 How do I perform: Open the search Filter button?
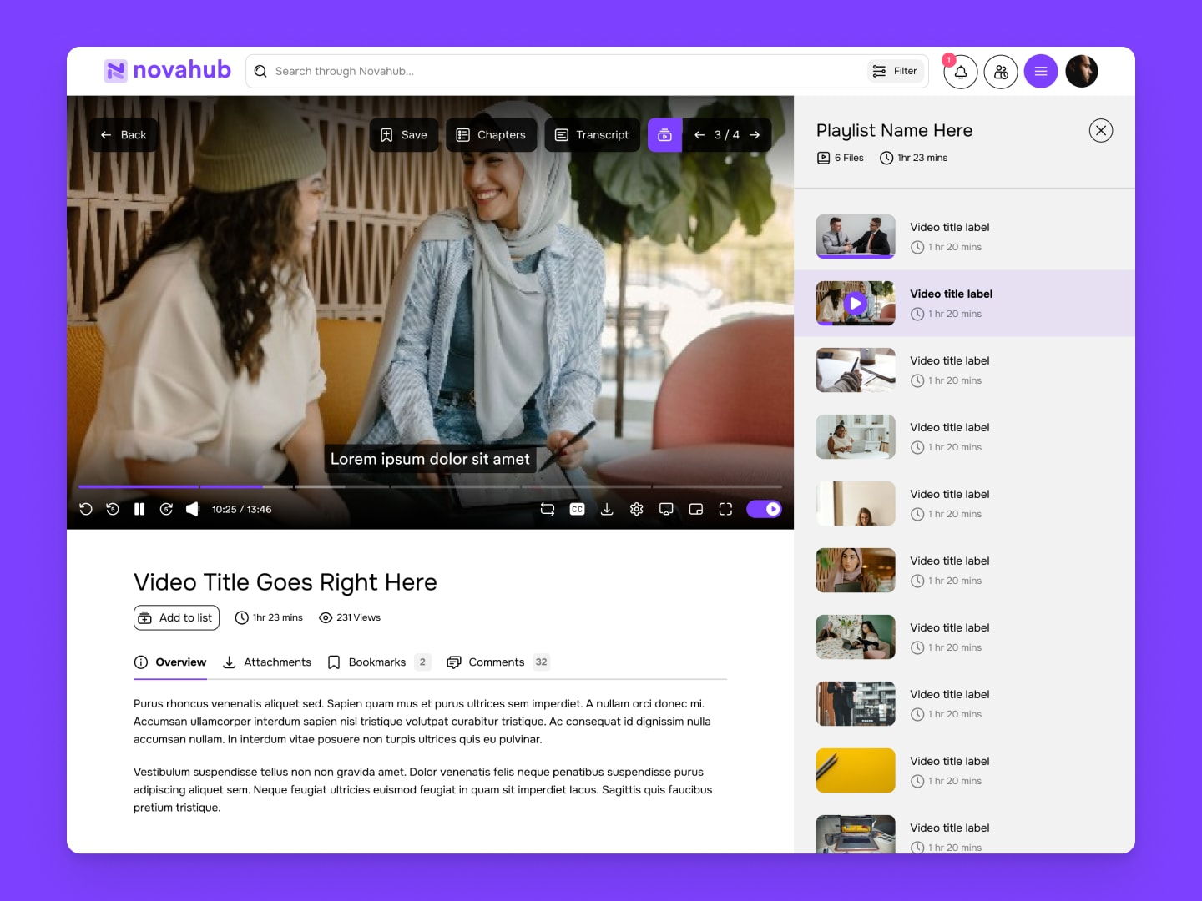pos(895,71)
